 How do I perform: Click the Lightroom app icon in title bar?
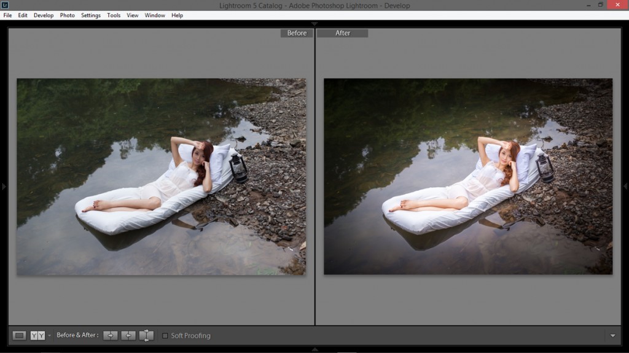(5, 5)
